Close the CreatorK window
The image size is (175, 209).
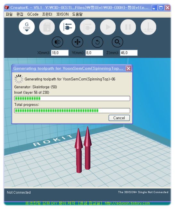tap(168, 8)
